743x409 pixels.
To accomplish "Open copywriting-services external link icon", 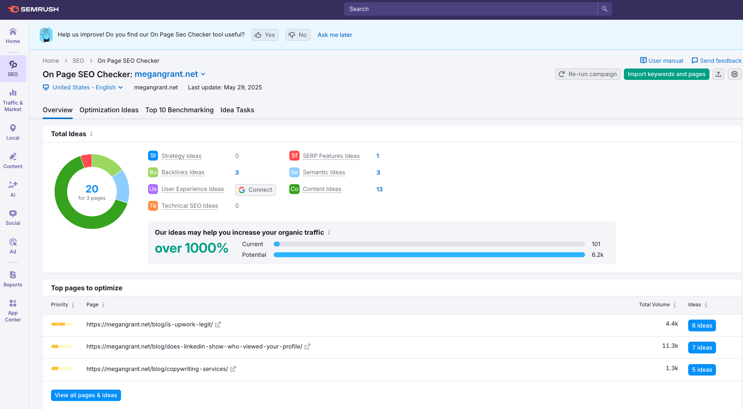I will point(233,369).
